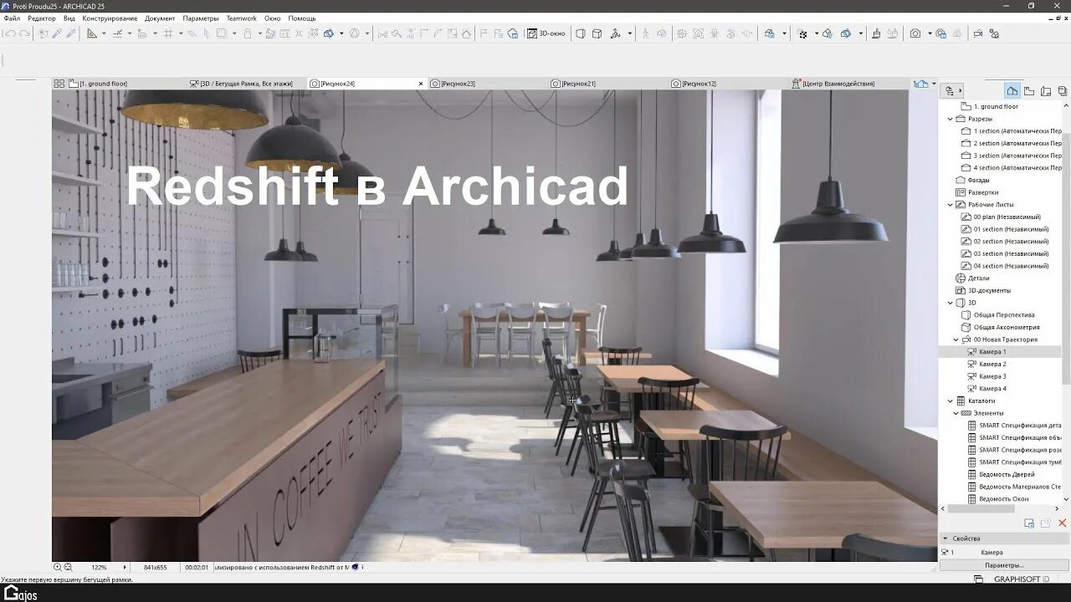Click the Redo arrow in toolbar
1071x602 pixels.
[x=24, y=33]
